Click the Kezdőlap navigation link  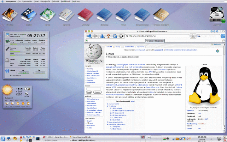pyautogui.click(x=90, y=69)
